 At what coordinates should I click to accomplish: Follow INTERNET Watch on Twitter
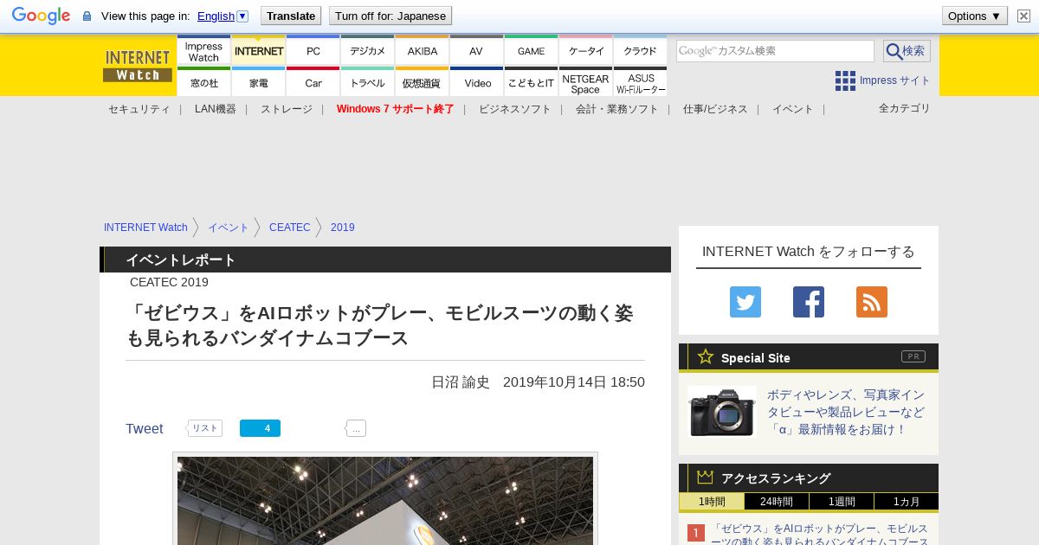click(745, 302)
